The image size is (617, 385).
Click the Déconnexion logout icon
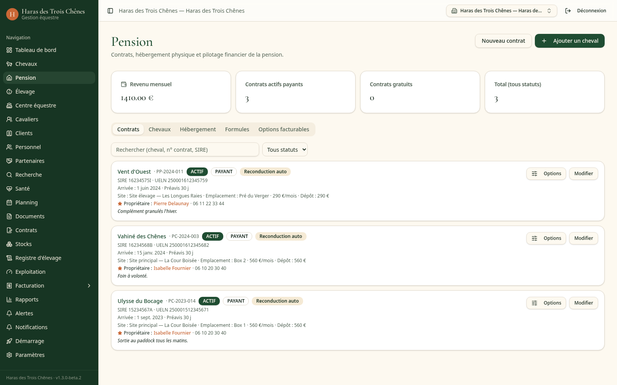[568, 11]
